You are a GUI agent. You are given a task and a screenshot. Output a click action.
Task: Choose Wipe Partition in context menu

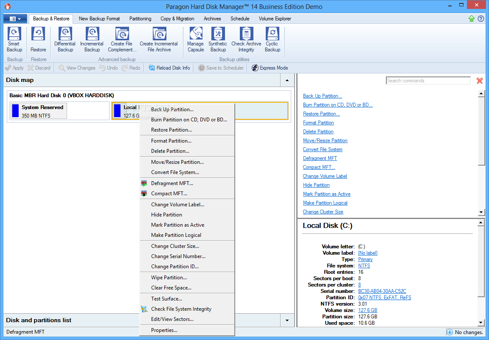click(x=187, y=278)
